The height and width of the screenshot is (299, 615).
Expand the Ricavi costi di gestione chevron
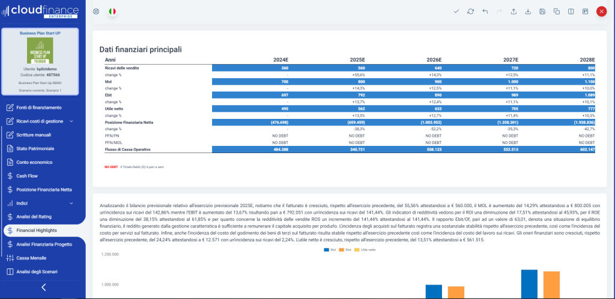[71, 121]
